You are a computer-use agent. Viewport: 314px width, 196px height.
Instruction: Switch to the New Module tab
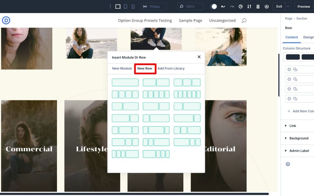pos(122,69)
